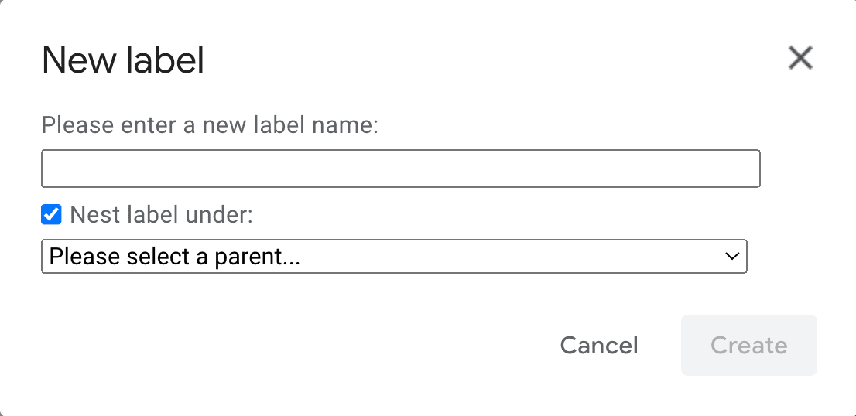Toggle nesting via the blue checkmark box
856x416 pixels.
(51, 214)
